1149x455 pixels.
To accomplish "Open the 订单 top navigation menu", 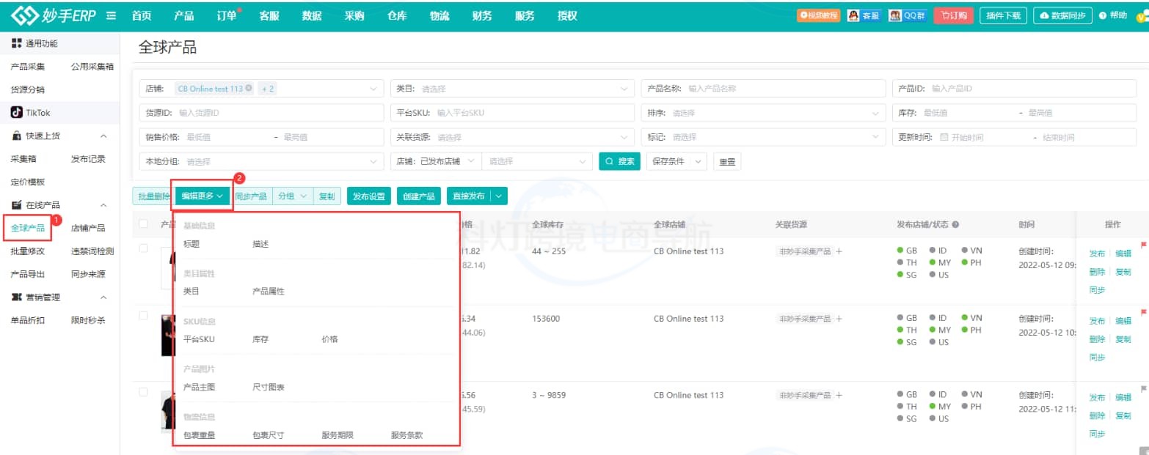I will pyautogui.click(x=227, y=16).
